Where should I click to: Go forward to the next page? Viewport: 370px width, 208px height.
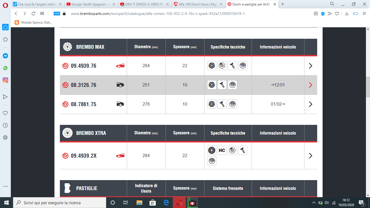point(25,14)
